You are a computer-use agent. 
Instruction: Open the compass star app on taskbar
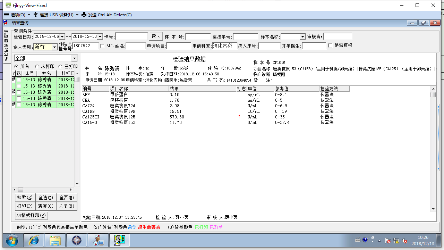tap(77, 240)
